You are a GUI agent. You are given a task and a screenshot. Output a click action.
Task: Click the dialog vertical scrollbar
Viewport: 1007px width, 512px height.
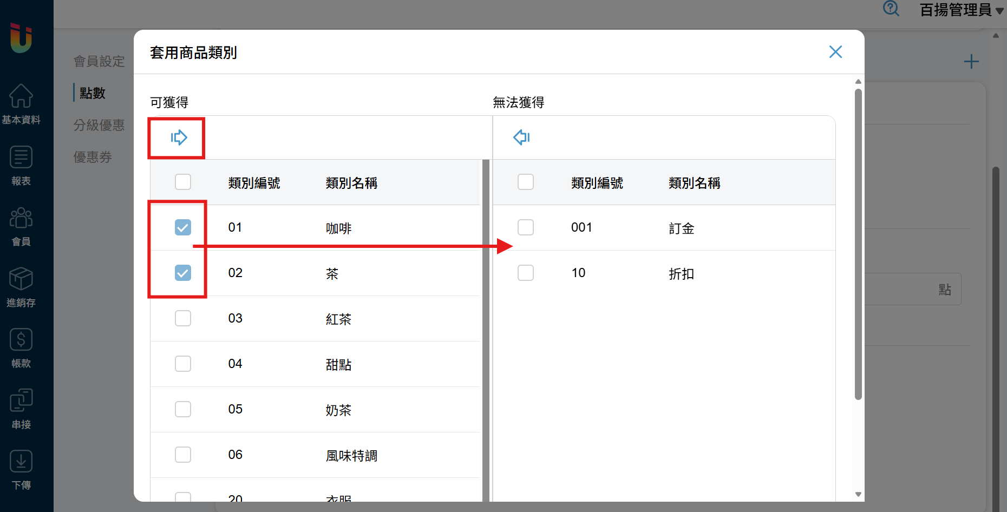point(858,244)
